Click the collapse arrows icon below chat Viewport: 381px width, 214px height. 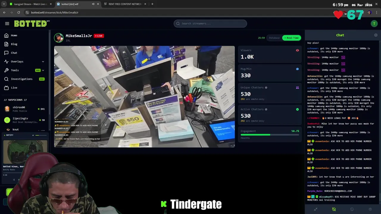tap(316, 209)
